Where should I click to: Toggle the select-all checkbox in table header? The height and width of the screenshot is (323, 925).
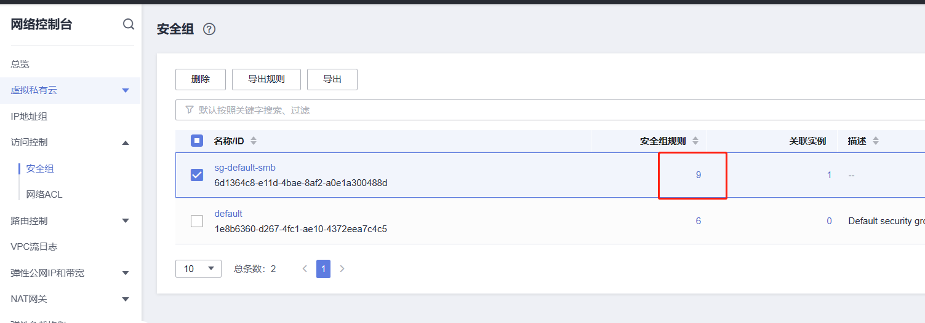197,141
